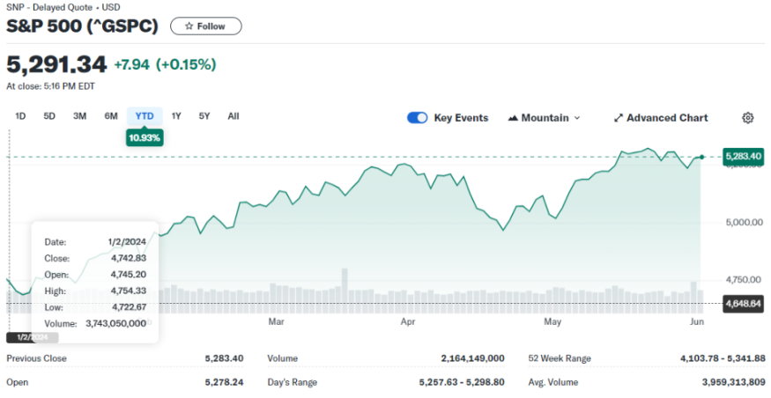Select the 1D time range tab

click(x=20, y=116)
